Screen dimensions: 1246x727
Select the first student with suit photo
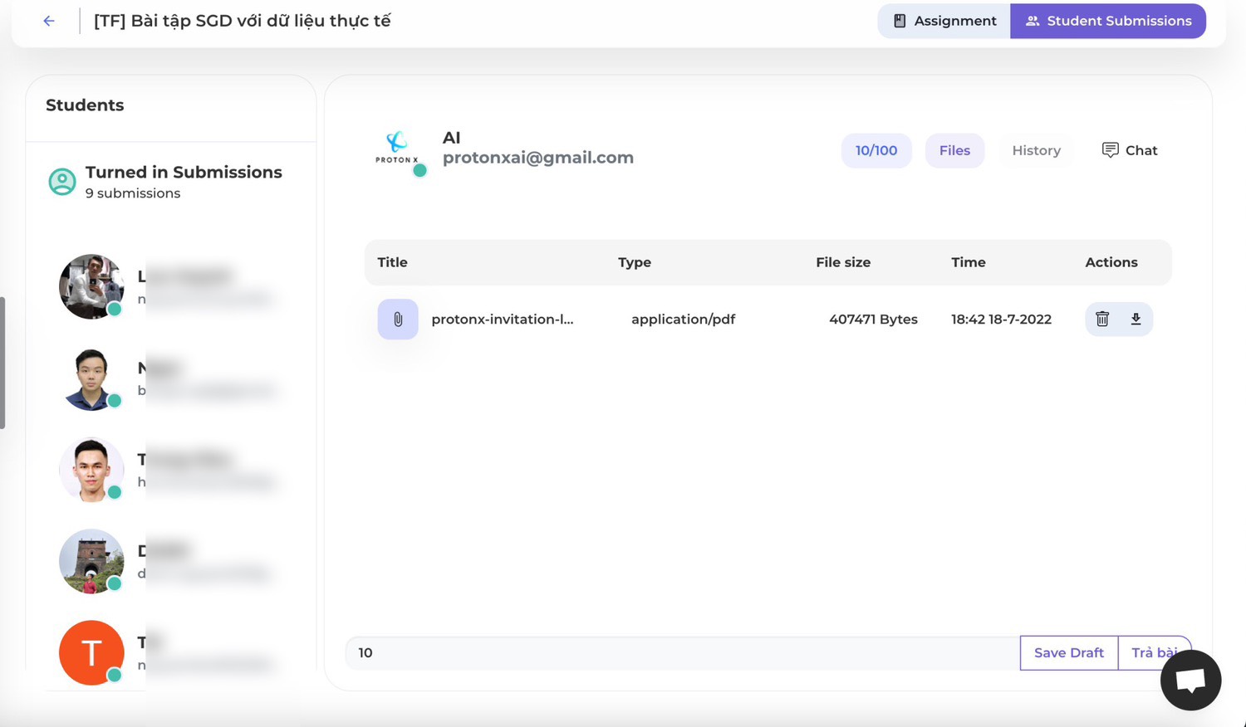tap(91, 286)
